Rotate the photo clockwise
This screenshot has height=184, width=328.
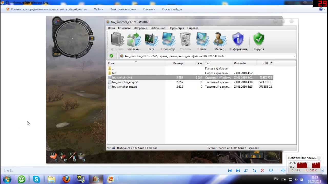coord(254,170)
